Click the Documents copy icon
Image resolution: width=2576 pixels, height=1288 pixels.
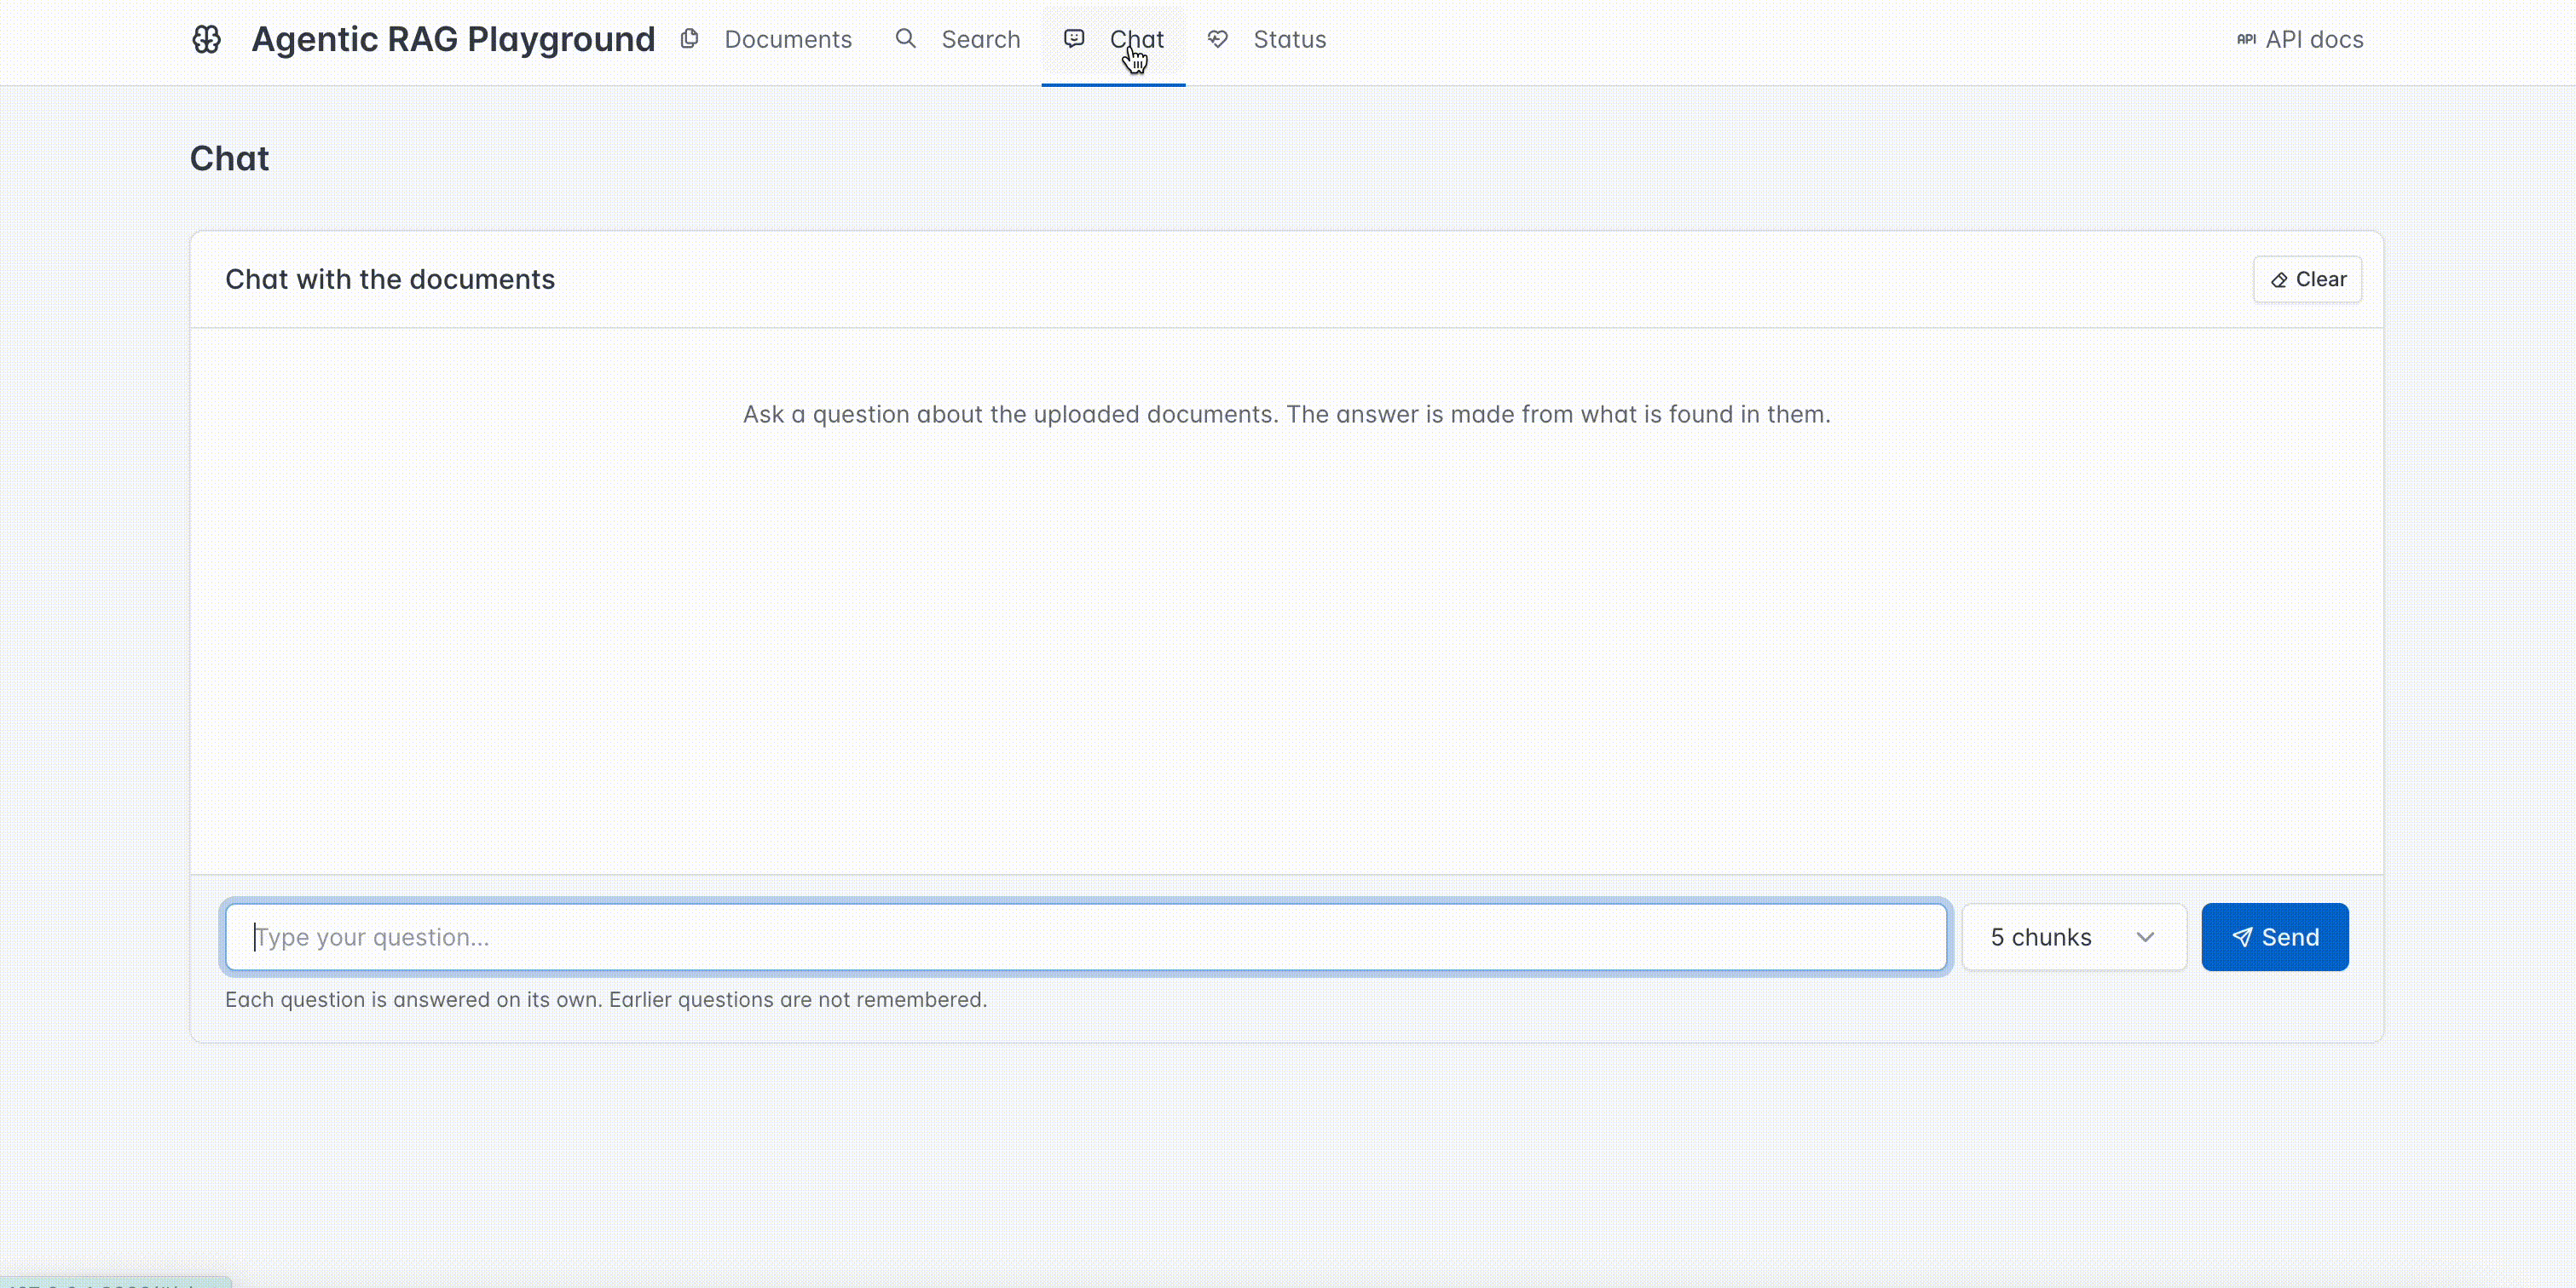click(689, 39)
